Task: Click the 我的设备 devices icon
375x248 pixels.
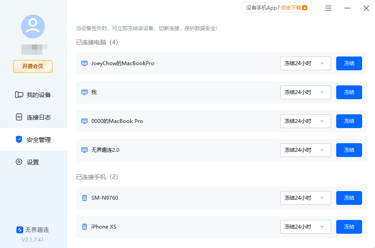Action: point(19,95)
